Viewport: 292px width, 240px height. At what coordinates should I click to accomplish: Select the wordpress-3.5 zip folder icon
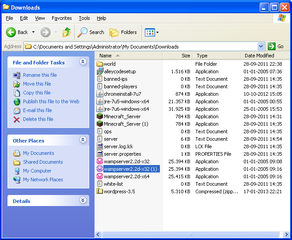tap(100, 191)
